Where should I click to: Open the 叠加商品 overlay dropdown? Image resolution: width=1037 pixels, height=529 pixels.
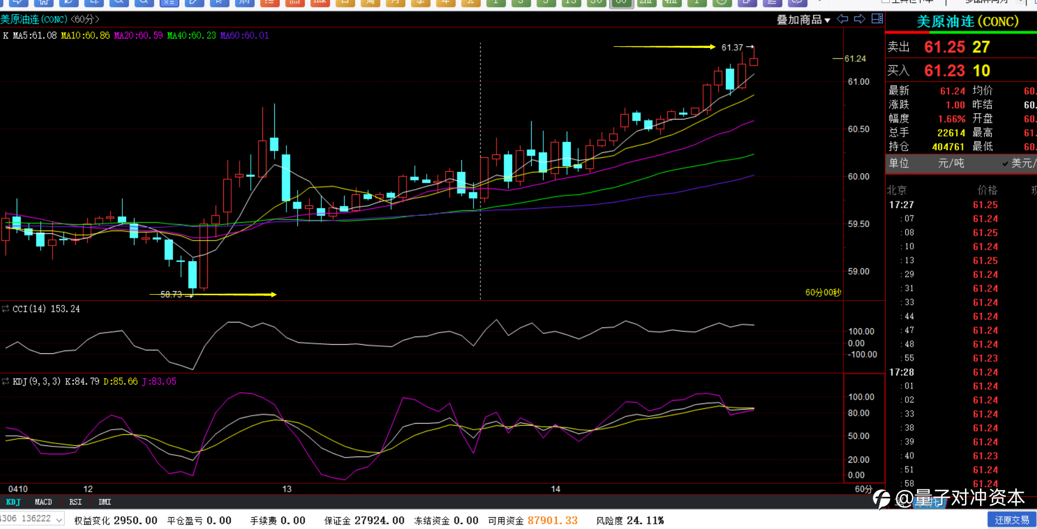tap(804, 20)
